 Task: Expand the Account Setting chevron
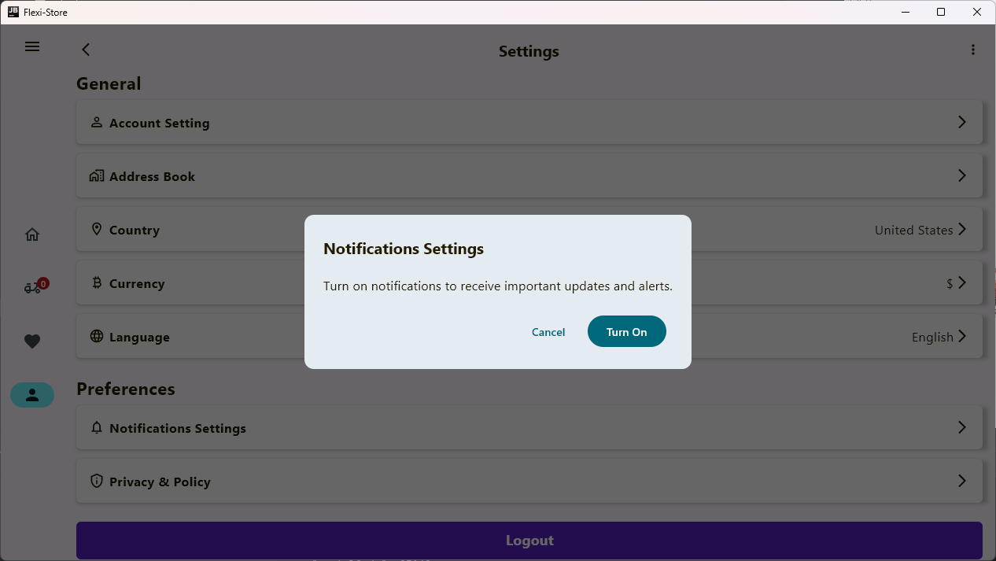pos(961,122)
